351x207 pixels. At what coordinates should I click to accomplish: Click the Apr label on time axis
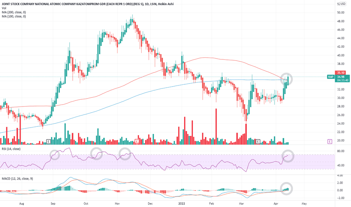(x=276, y=204)
